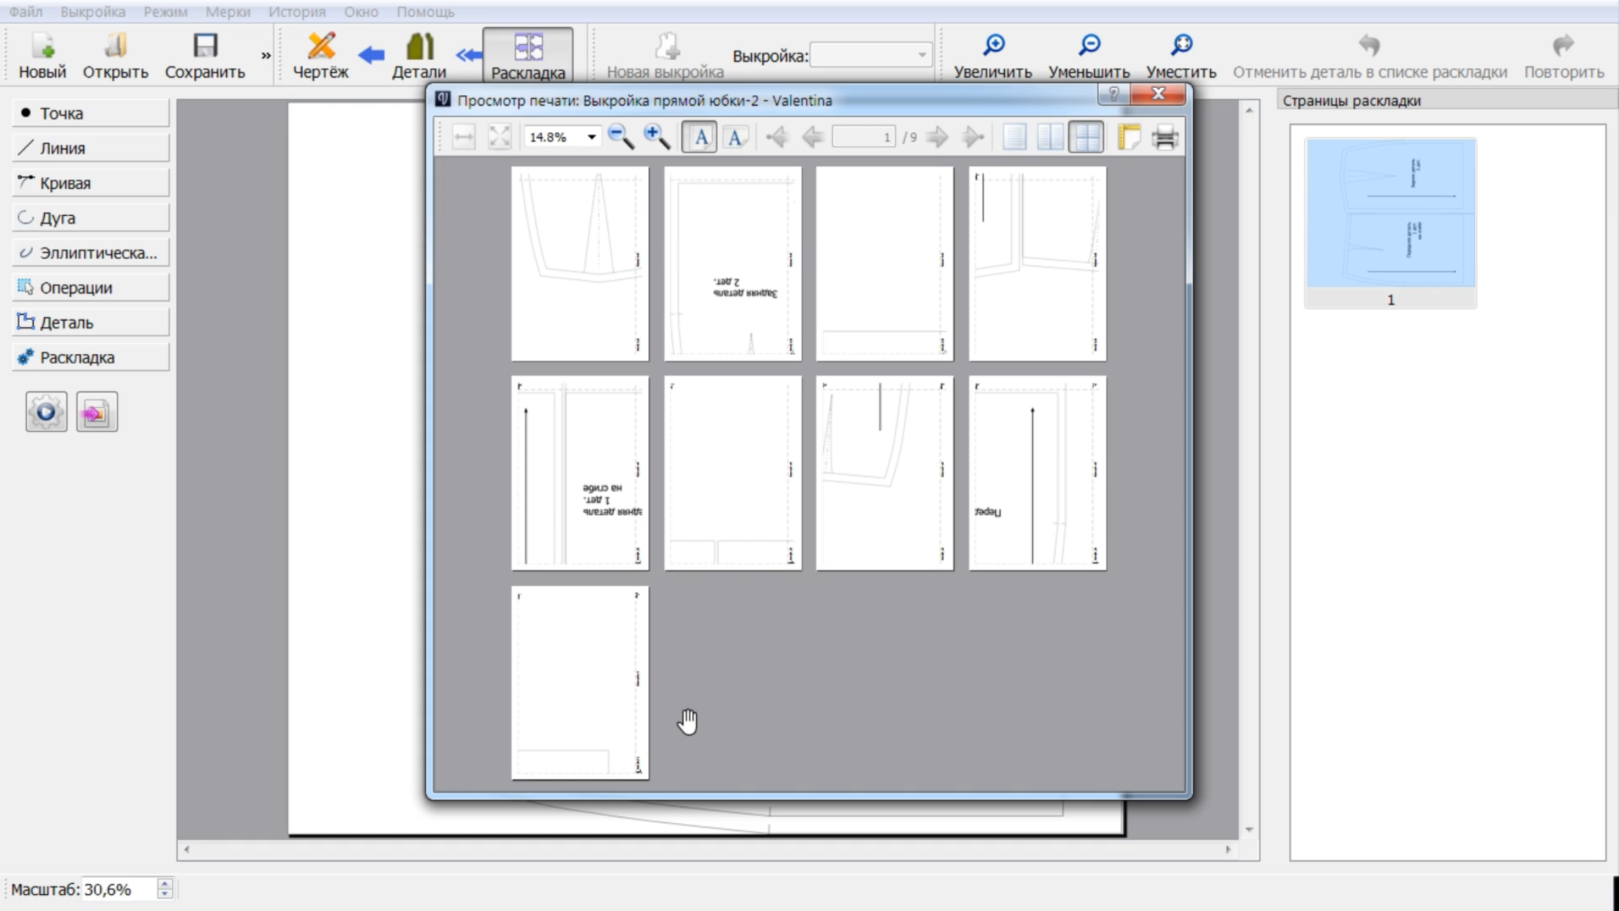Click the printer icon to print

(x=1165, y=137)
